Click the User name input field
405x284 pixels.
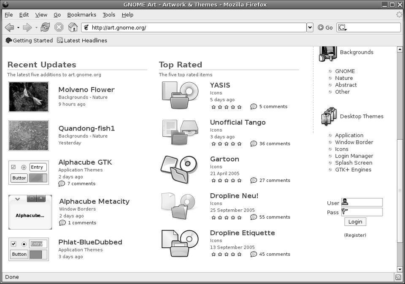pos(362,202)
